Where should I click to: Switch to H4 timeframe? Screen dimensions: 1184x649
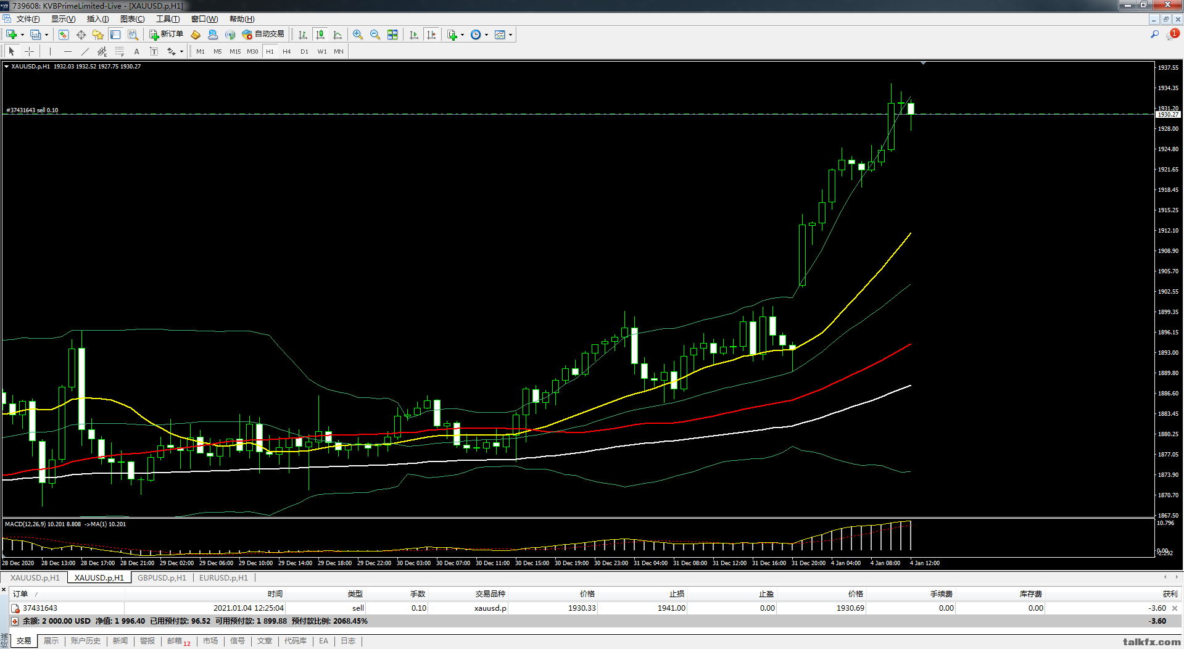click(x=286, y=51)
